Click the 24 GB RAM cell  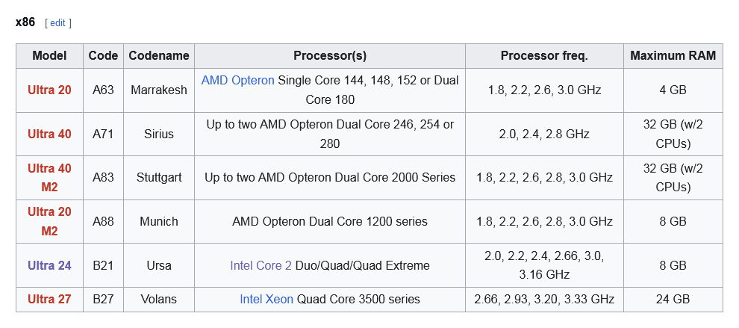[x=673, y=300]
